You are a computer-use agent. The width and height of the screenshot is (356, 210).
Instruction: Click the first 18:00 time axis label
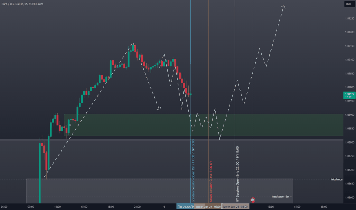[x=111, y=207]
